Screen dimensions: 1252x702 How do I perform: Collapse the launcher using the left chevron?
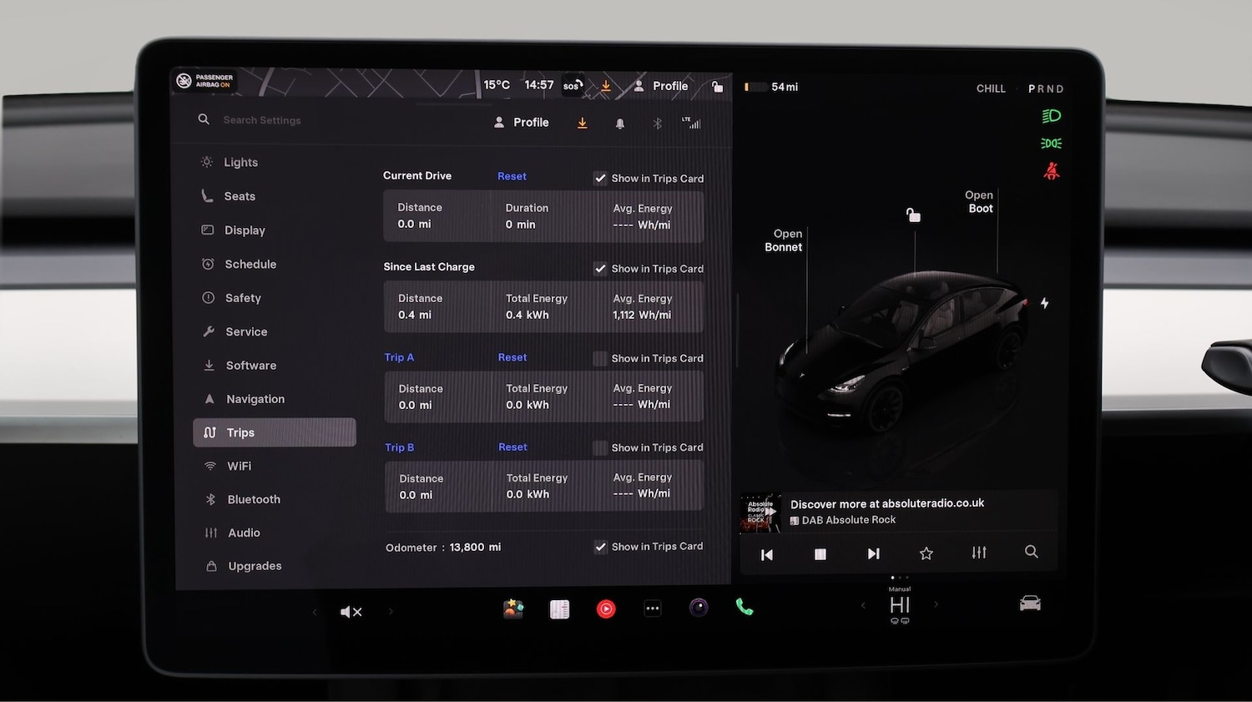[x=315, y=611]
